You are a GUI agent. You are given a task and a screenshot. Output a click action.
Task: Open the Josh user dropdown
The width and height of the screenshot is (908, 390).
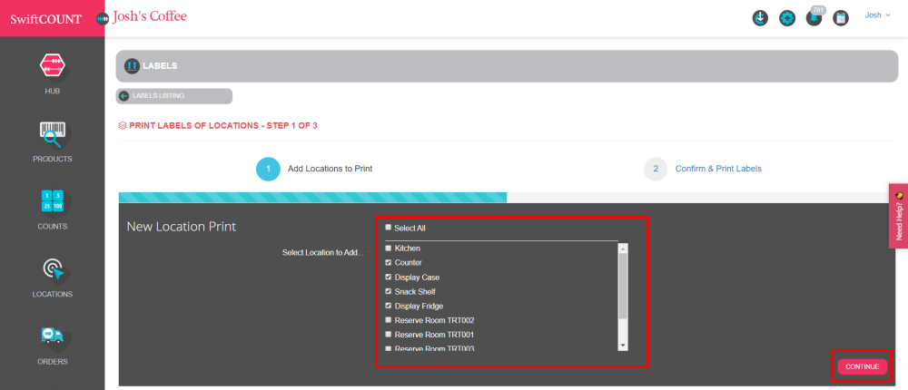click(877, 15)
